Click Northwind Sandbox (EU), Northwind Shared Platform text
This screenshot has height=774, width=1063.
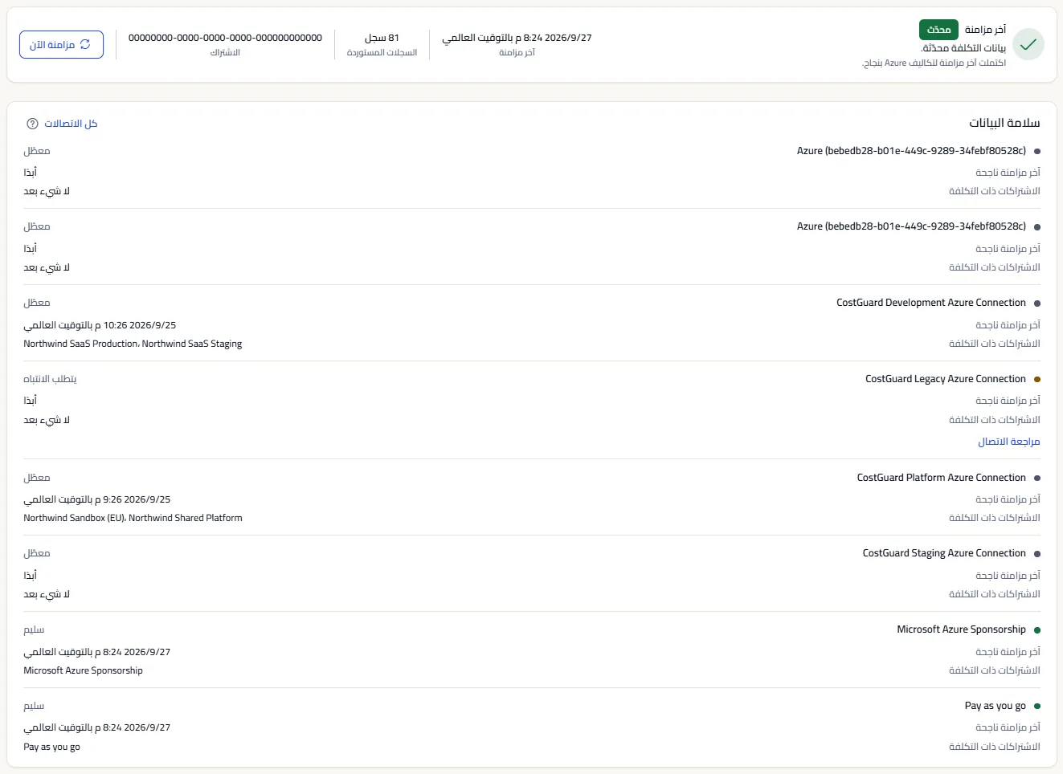(x=133, y=518)
